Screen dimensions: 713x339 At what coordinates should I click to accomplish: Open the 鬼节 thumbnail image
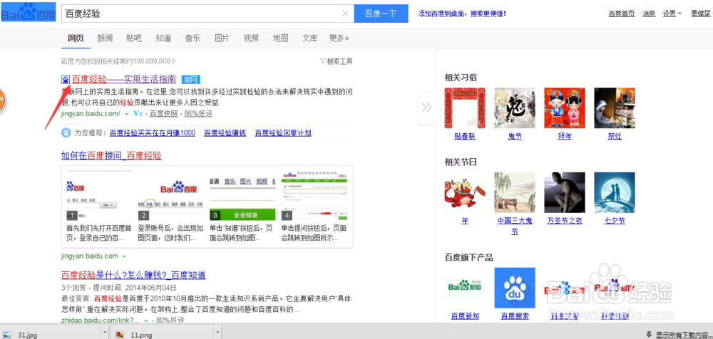point(515,108)
